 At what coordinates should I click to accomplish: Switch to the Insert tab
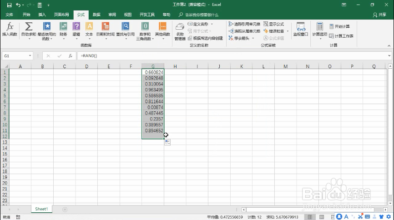click(x=42, y=15)
